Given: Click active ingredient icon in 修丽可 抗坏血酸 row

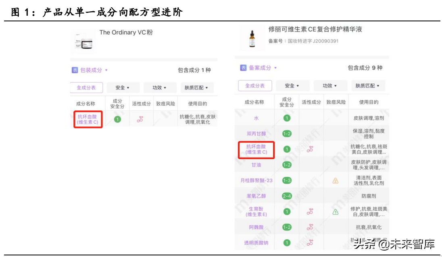Looking at the screenshot, I should [310, 149].
